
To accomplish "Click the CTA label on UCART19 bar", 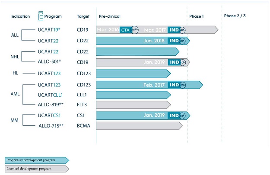I will coord(125,29).
